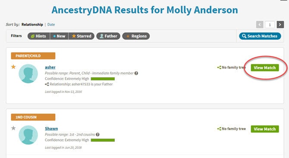Apply the Father filter
Image resolution: width=289 pixels, height=158 pixels.
[x=108, y=36]
